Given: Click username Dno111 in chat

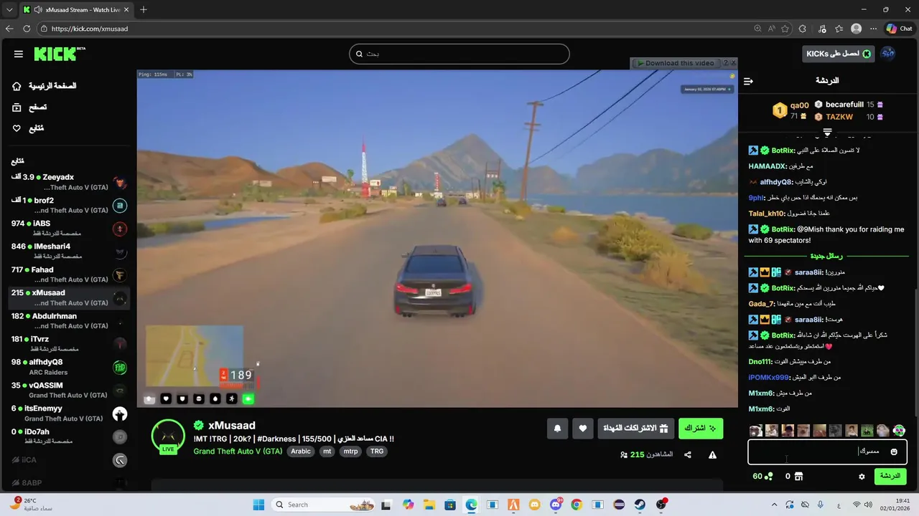Looking at the screenshot, I should 760,361.
